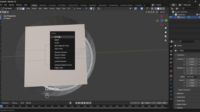Enable vertex select mode
The image size is (200, 112).
tap(18, 9)
